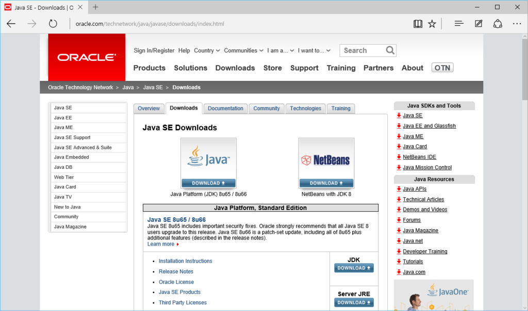This screenshot has height=311, width=528.
Task: Click red arrow icon beside Java SE link
Action: point(399,115)
